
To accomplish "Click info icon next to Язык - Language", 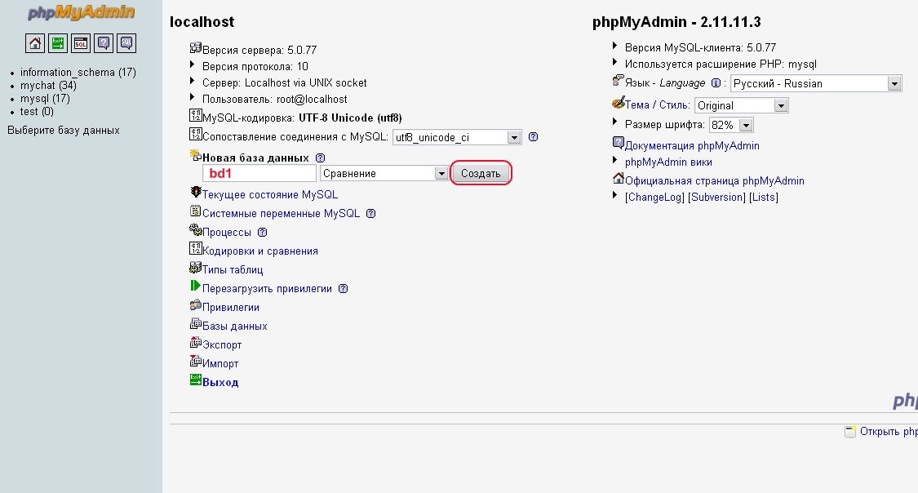I will [716, 83].
